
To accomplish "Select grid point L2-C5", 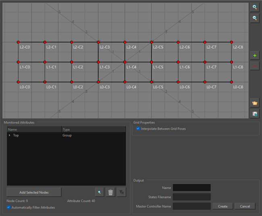I will click(152, 42).
